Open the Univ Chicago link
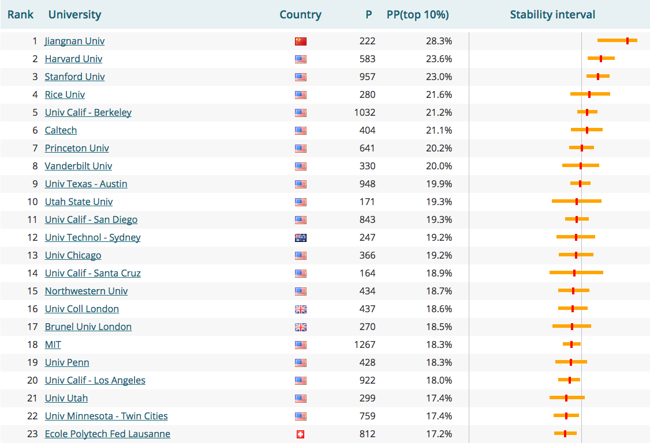Viewport: 650px width, 443px height. 73,255
